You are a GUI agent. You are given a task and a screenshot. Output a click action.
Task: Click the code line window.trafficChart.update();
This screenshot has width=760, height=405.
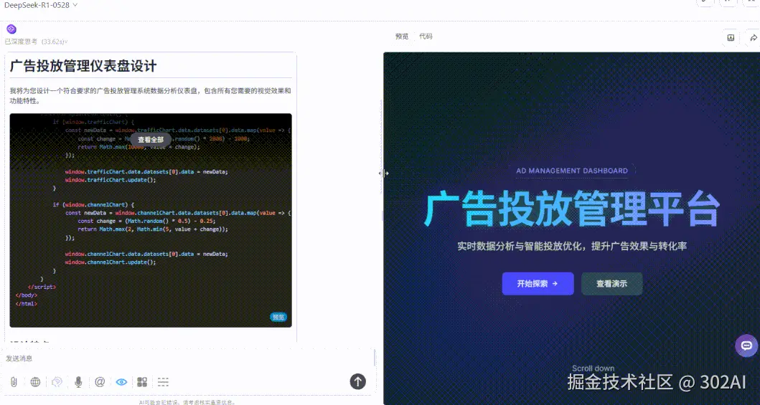pyautogui.click(x=111, y=180)
